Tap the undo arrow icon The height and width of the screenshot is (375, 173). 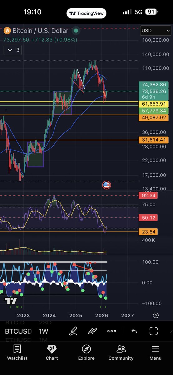[x=134, y=331]
